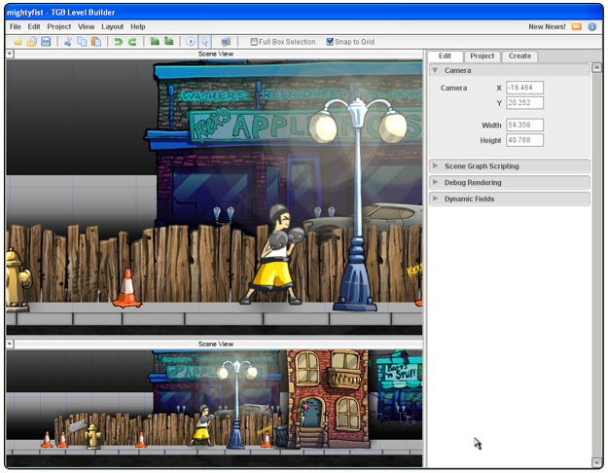The image size is (608, 473).
Task: Open the orange New News envelope icon
Action: pos(577,27)
